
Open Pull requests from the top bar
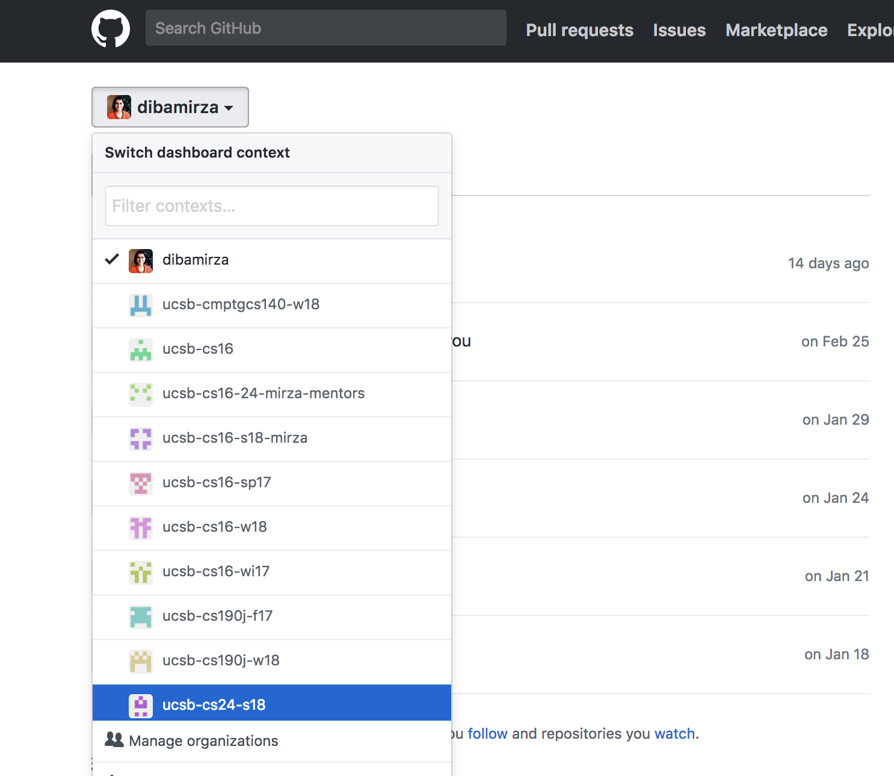(579, 30)
